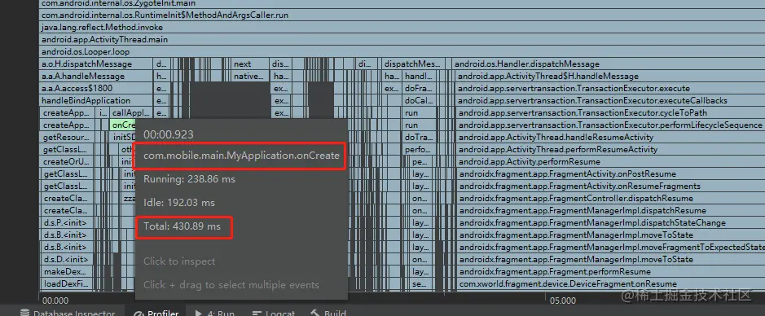This screenshot has width=765, height=316.
Task: Click the a.a.A.handleMessage bar
Action: pos(95,76)
